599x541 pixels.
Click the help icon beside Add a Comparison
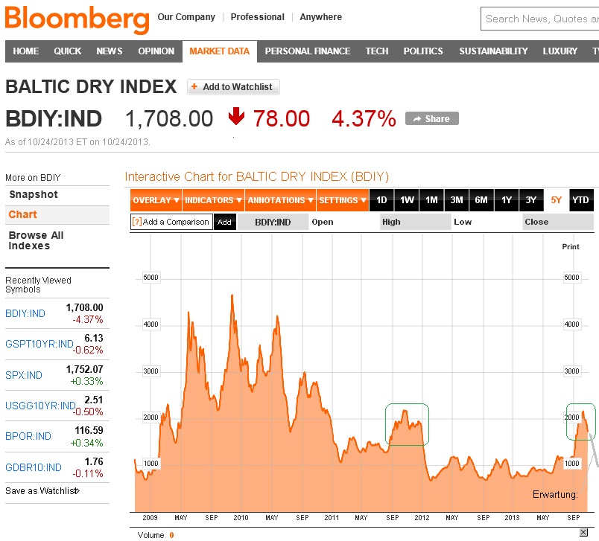[x=139, y=222]
